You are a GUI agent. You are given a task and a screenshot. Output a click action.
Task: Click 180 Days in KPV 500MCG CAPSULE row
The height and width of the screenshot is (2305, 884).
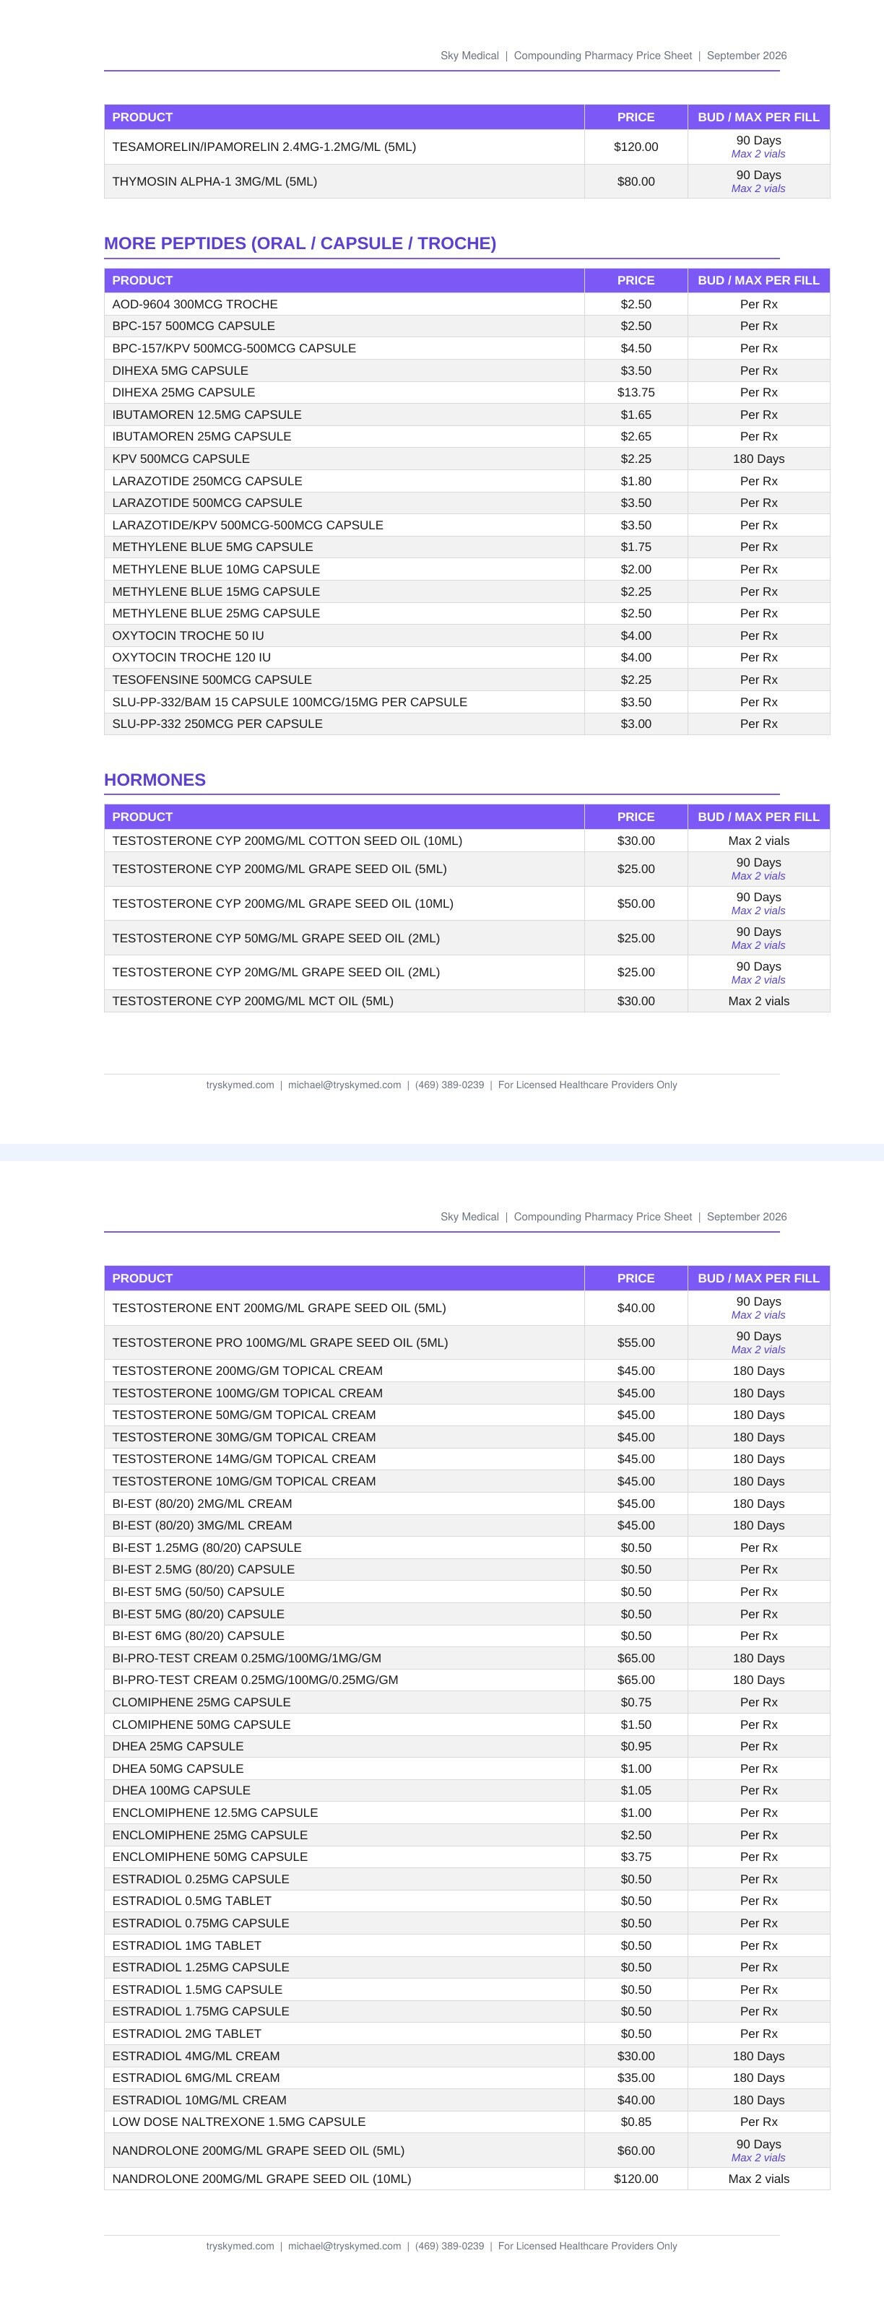pyautogui.click(x=759, y=459)
